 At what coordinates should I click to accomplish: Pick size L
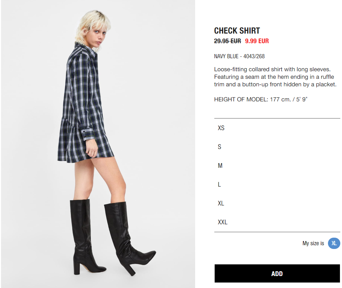click(x=277, y=185)
